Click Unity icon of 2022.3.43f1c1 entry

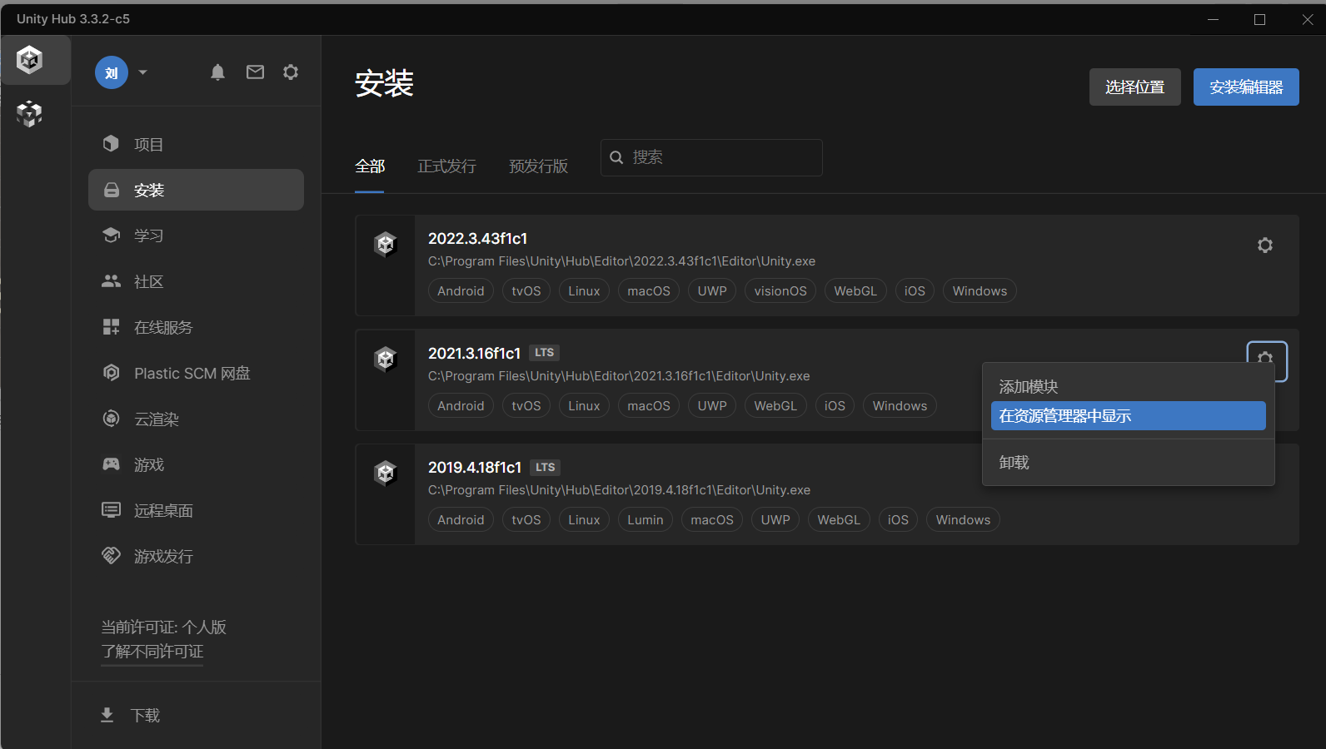point(386,244)
